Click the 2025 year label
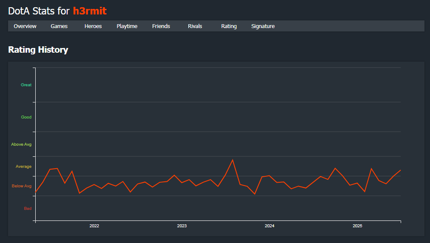 pyautogui.click(x=357, y=226)
